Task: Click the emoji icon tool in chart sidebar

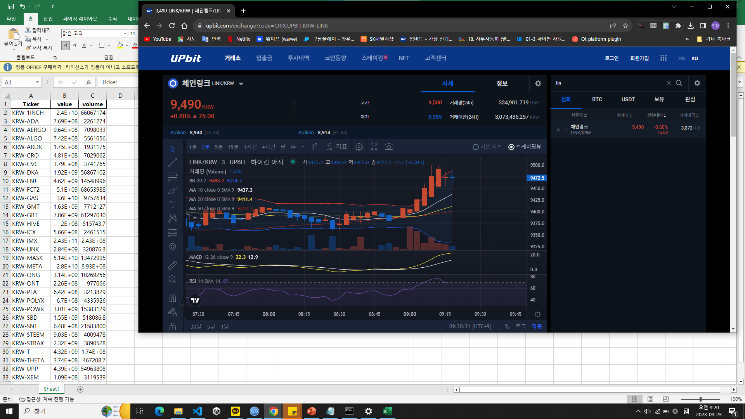Action: (x=173, y=246)
